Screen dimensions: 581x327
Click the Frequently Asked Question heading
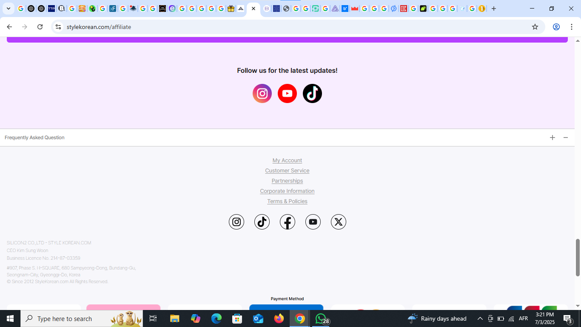34,138
